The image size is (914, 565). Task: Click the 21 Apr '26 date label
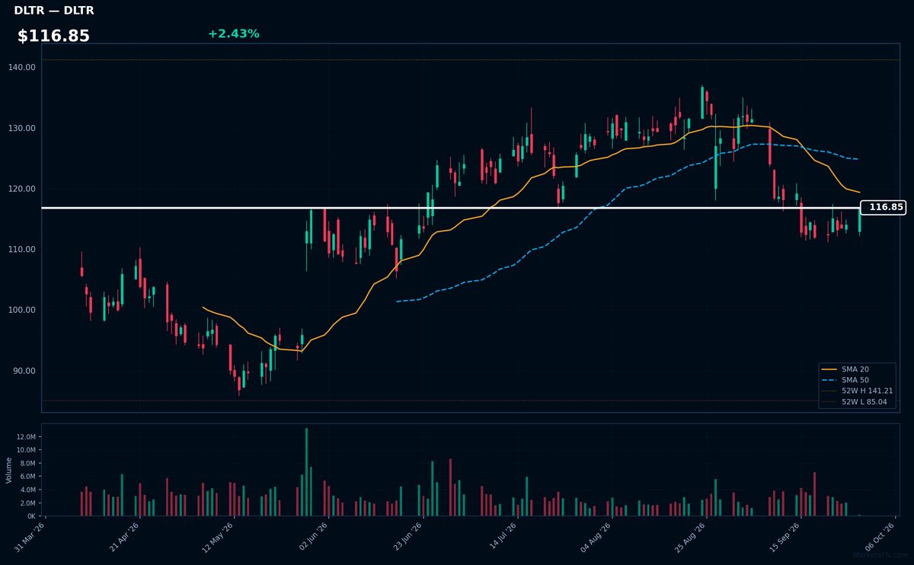pos(125,538)
